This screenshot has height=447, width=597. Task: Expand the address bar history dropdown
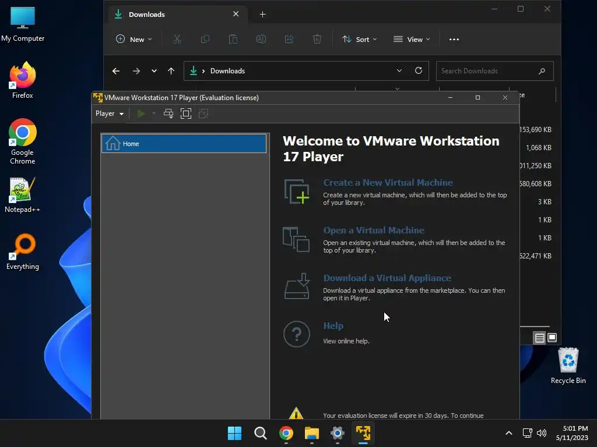click(x=399, y=70)
